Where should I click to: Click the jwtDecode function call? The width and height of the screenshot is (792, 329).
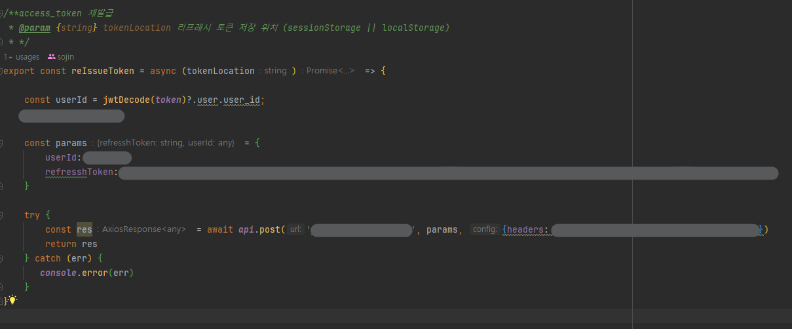pos(126,100)
